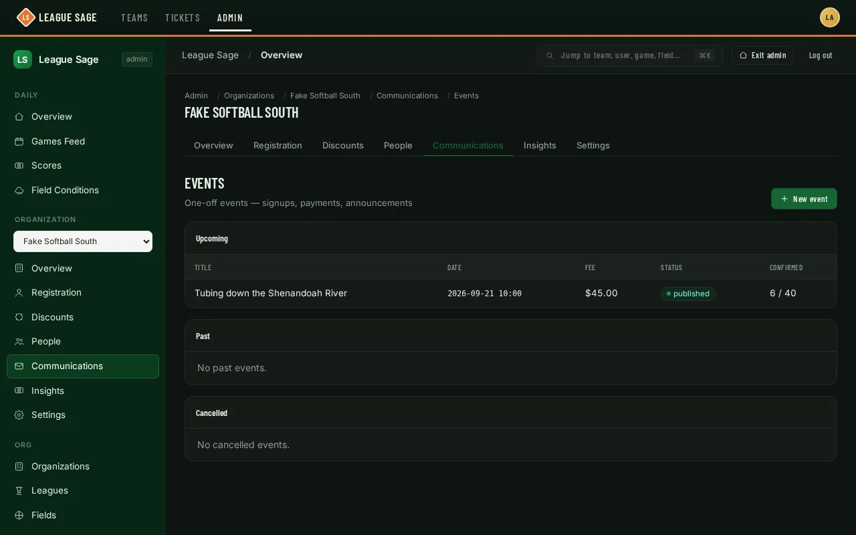Click the group icon beside People

pyautogui.click(x=19, y=342)
